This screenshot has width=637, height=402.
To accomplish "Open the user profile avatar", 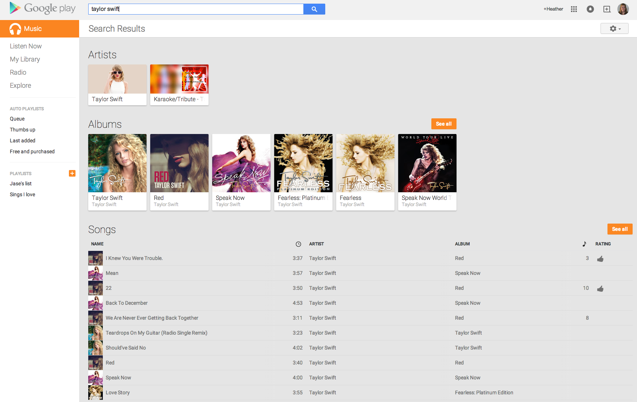I will tap(623, 9).
